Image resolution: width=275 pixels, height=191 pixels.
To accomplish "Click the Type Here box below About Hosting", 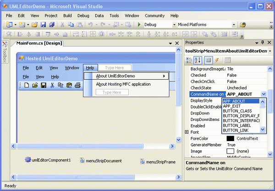I will [x=112, y=92].
